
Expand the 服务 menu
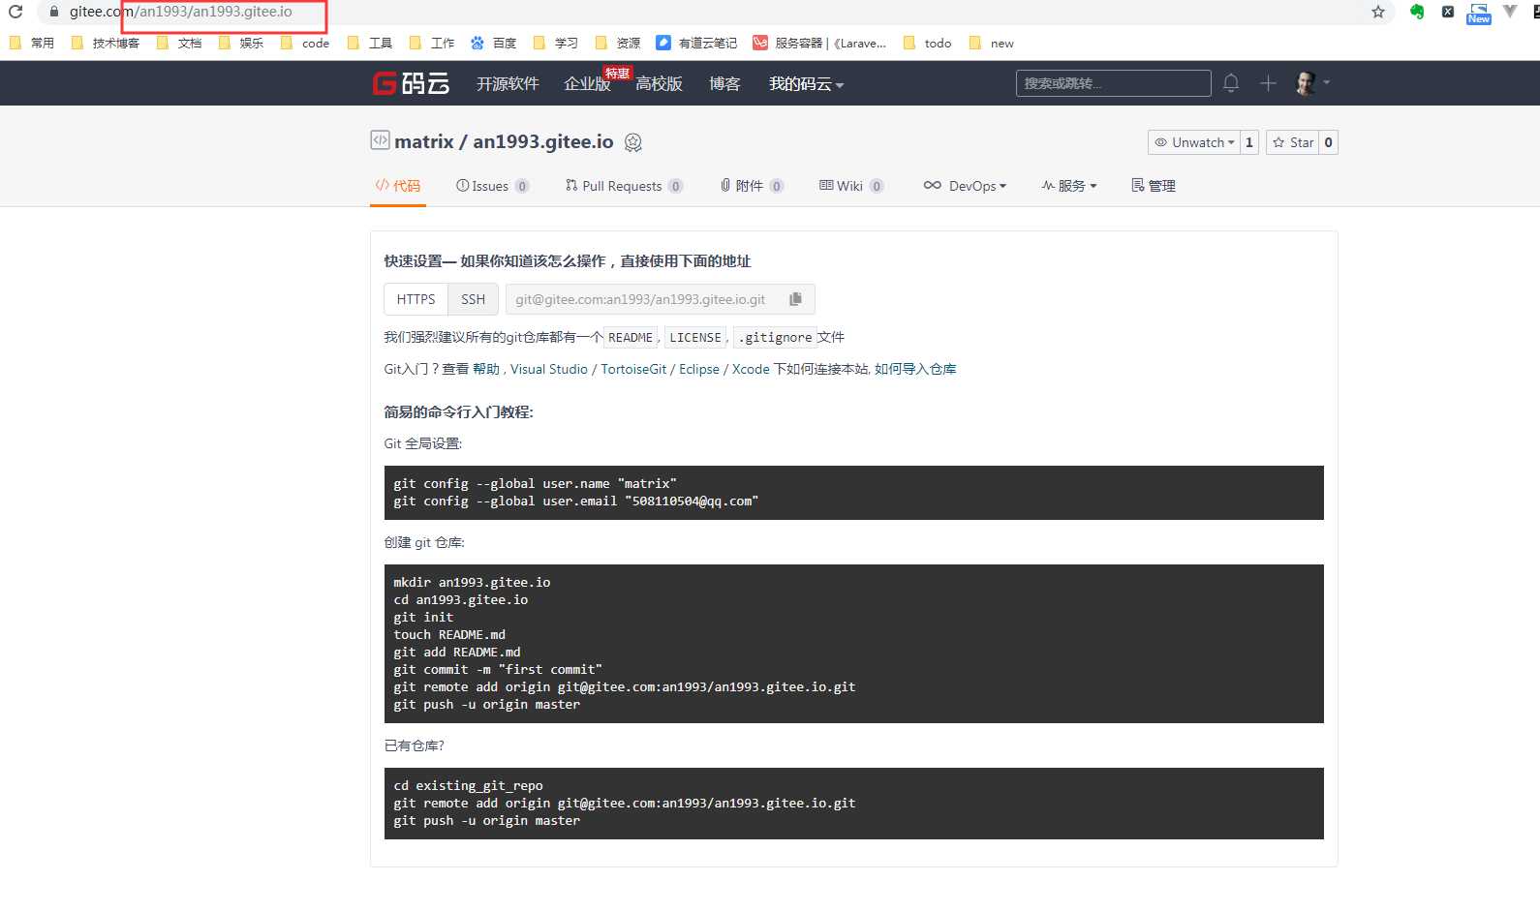click(x=1069, y=186)
